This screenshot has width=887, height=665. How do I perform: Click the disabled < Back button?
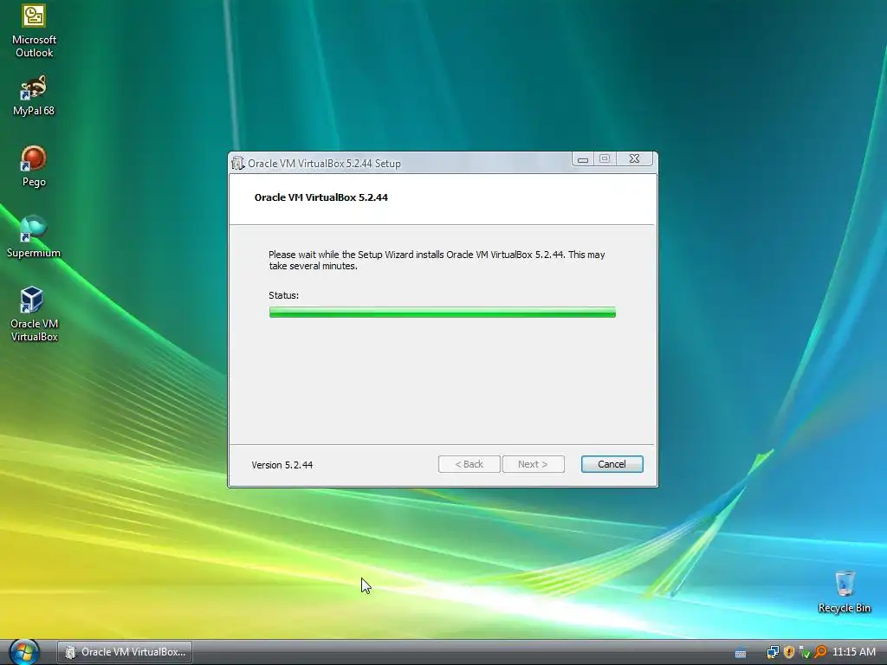click(469, 464)
